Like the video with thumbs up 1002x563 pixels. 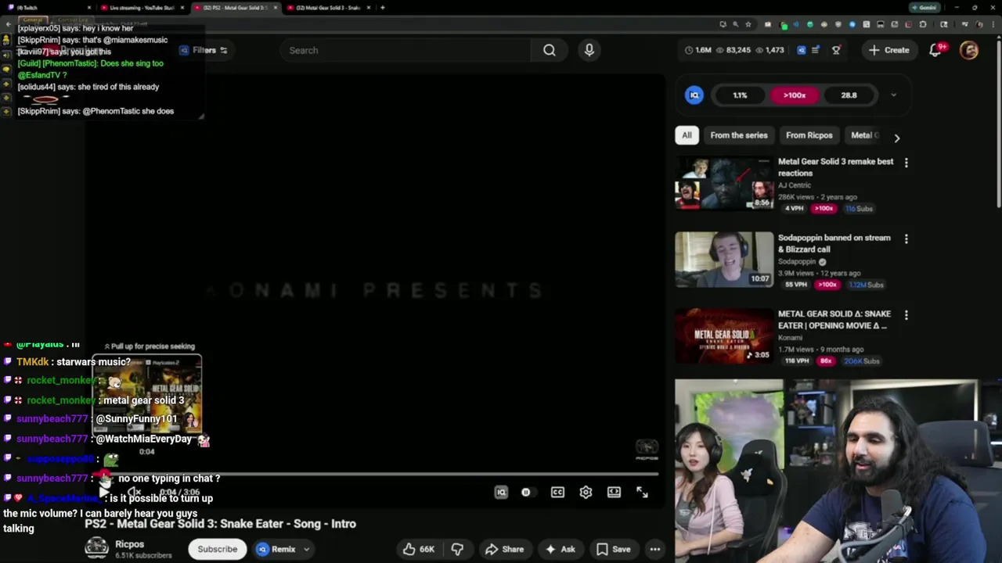(419, 549)
